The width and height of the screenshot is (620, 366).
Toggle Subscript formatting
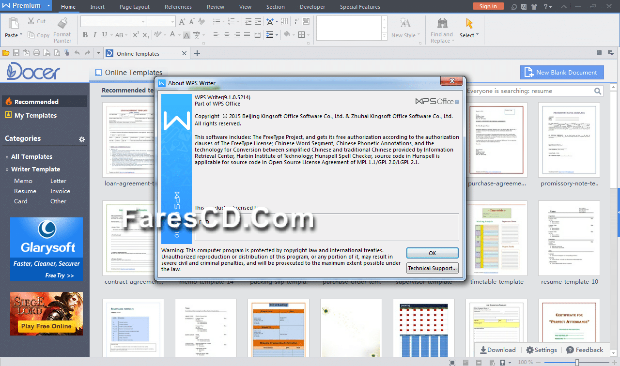(x=146, y=35)
